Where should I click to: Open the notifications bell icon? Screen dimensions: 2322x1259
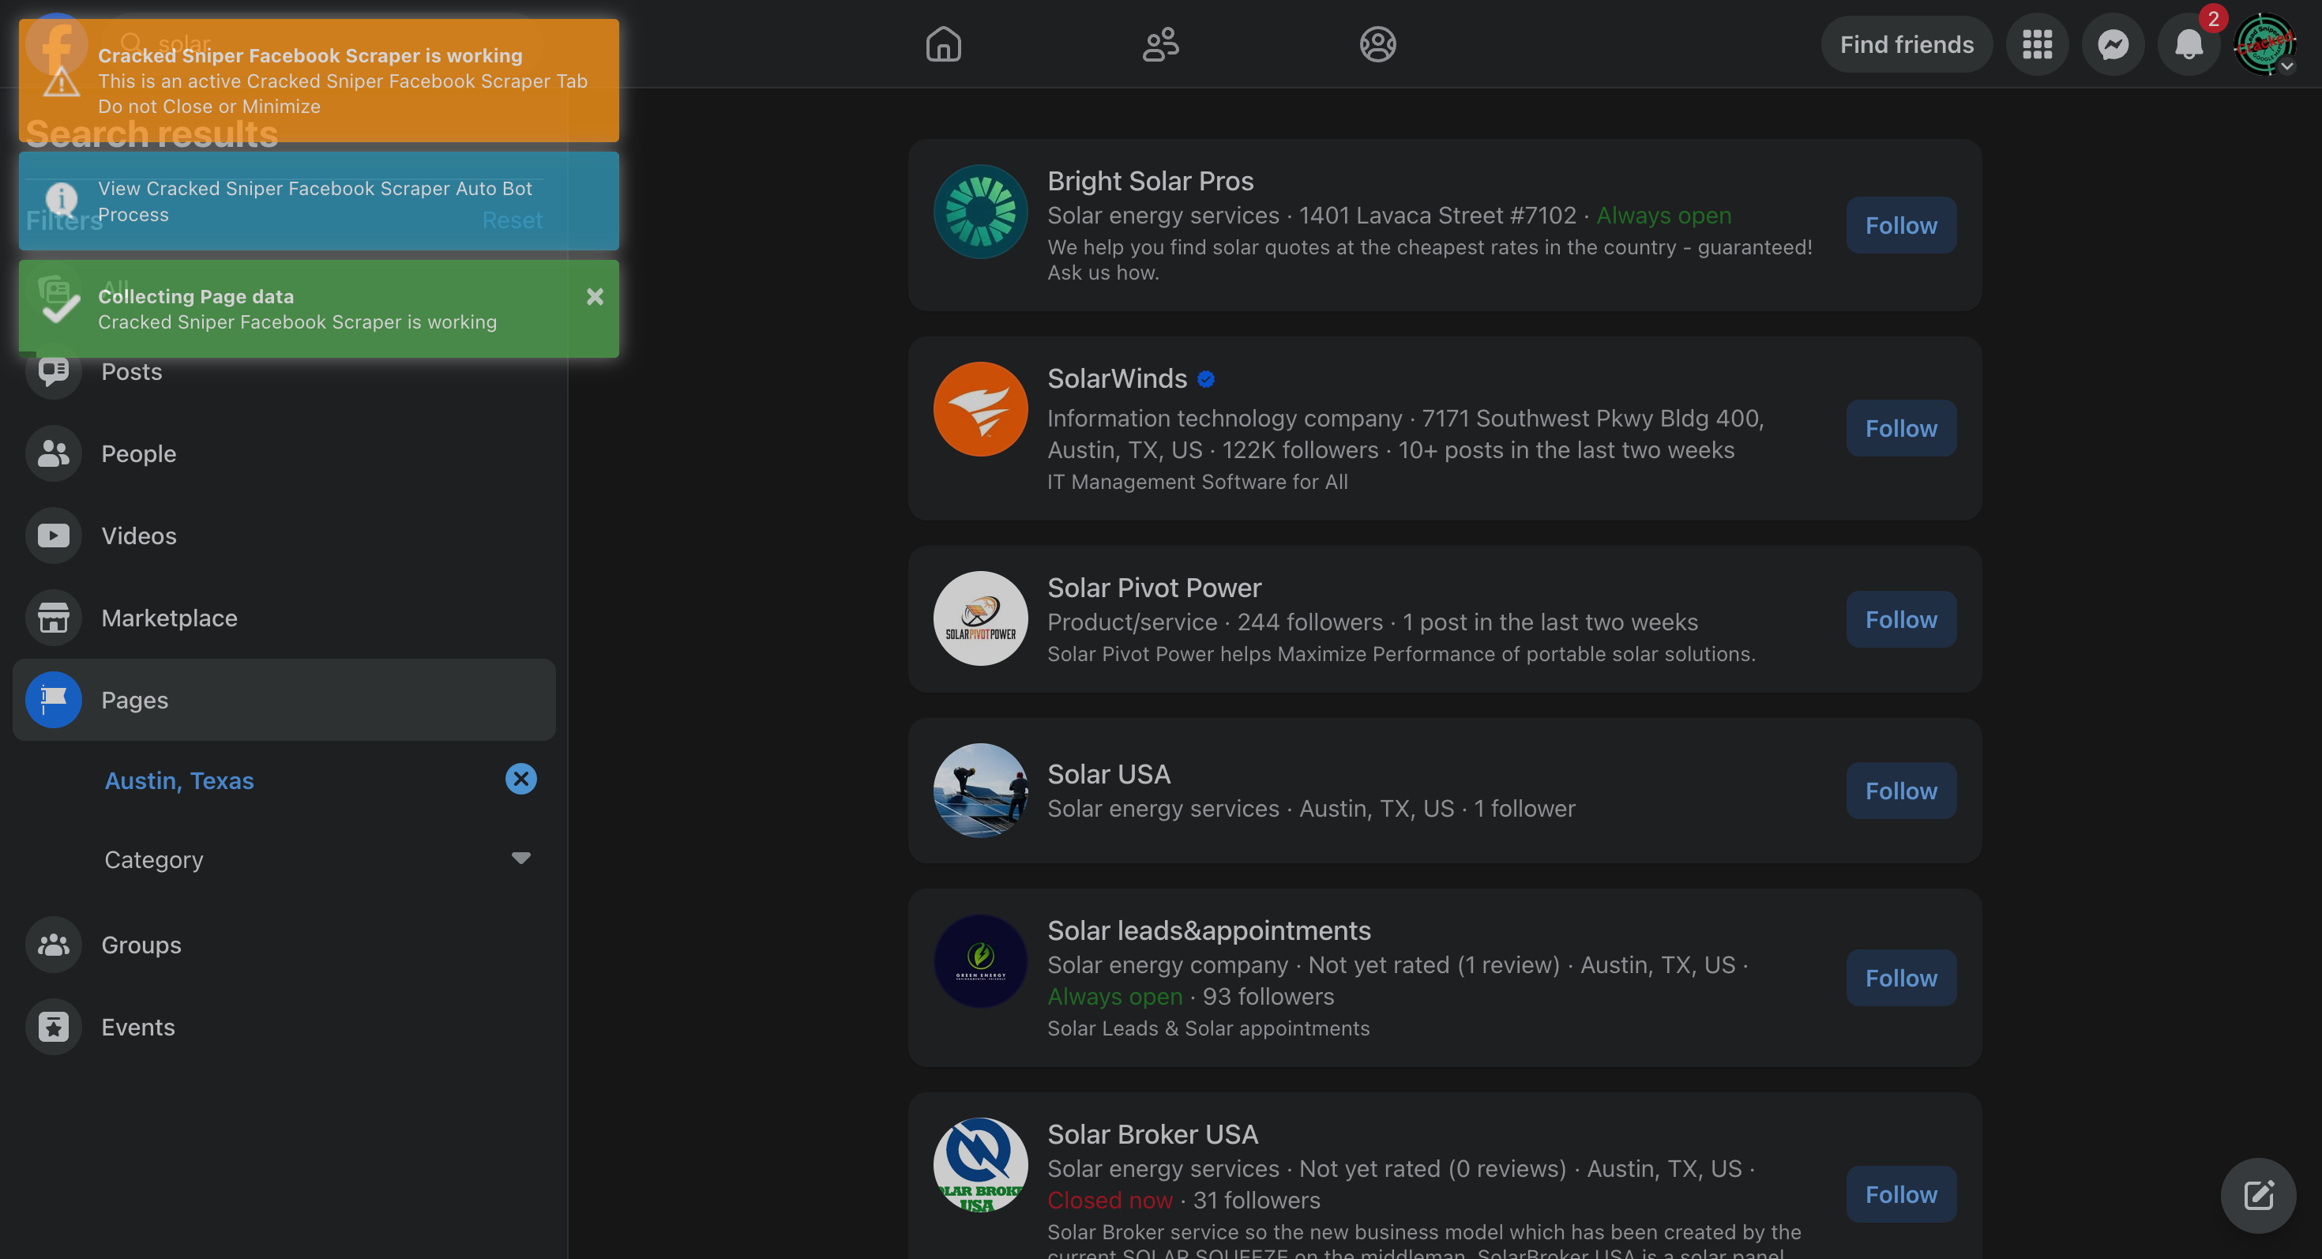pyautogui.click(x=2188, y=44)
